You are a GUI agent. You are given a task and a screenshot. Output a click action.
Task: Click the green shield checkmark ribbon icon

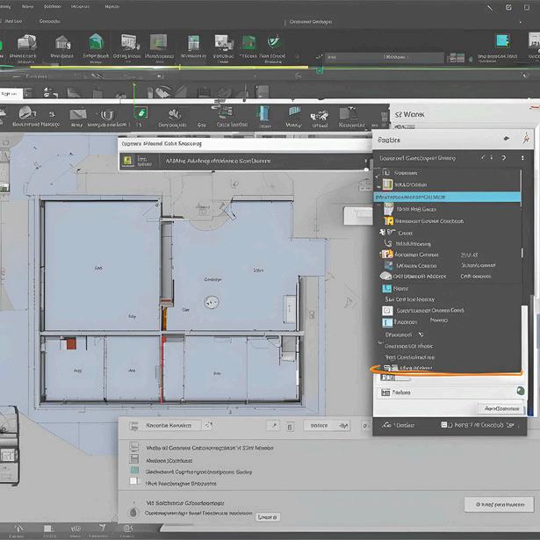pos(275,40)
